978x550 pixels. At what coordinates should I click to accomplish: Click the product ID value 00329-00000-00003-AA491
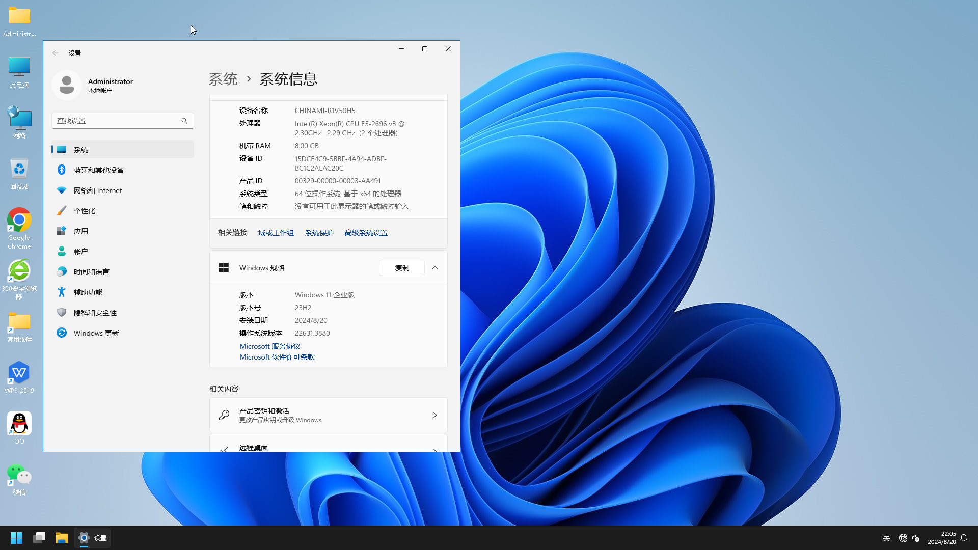click(x=338, y=181)
